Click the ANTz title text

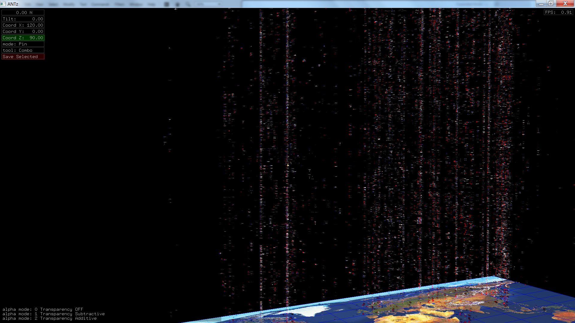(x=13, y=4)
